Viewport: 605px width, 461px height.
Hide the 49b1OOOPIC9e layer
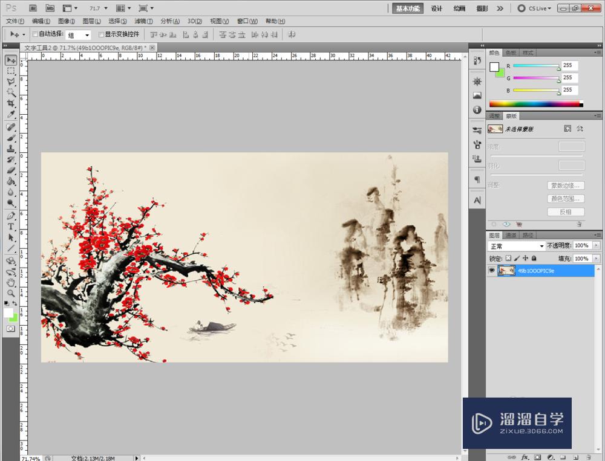pyautogui.click(x=491, y=271)
